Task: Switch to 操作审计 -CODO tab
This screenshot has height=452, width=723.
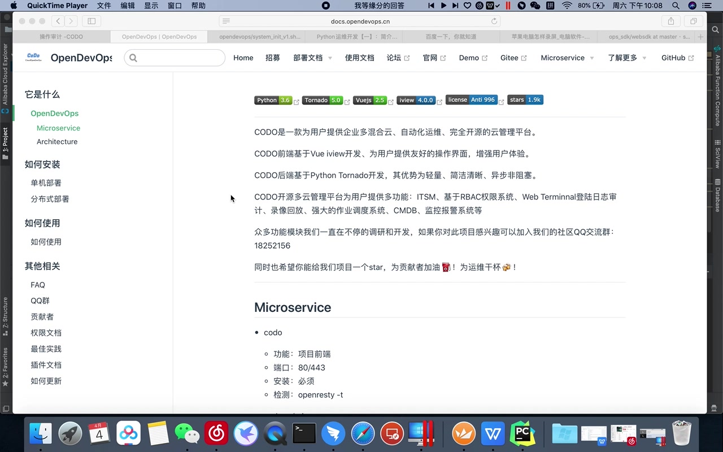Action: click(61, 37)
